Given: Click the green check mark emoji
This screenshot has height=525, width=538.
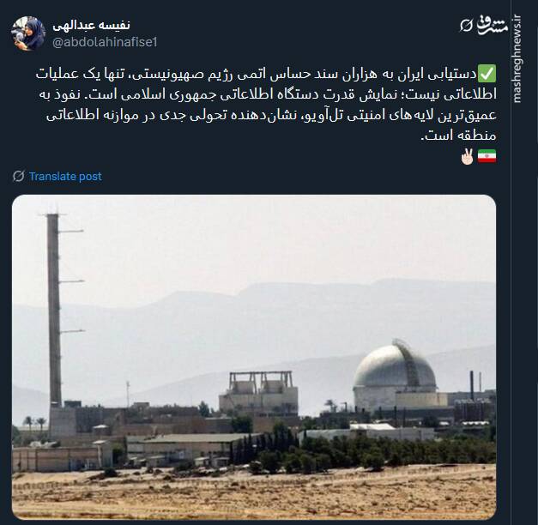Looking at the screenshot, I should (x=487, y=74).
